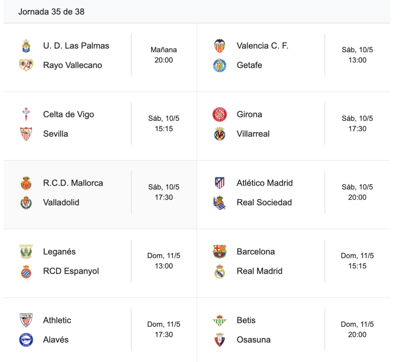409x362 pixels.
Task: Click the Osasuna team crest
Action: [220, 340]
